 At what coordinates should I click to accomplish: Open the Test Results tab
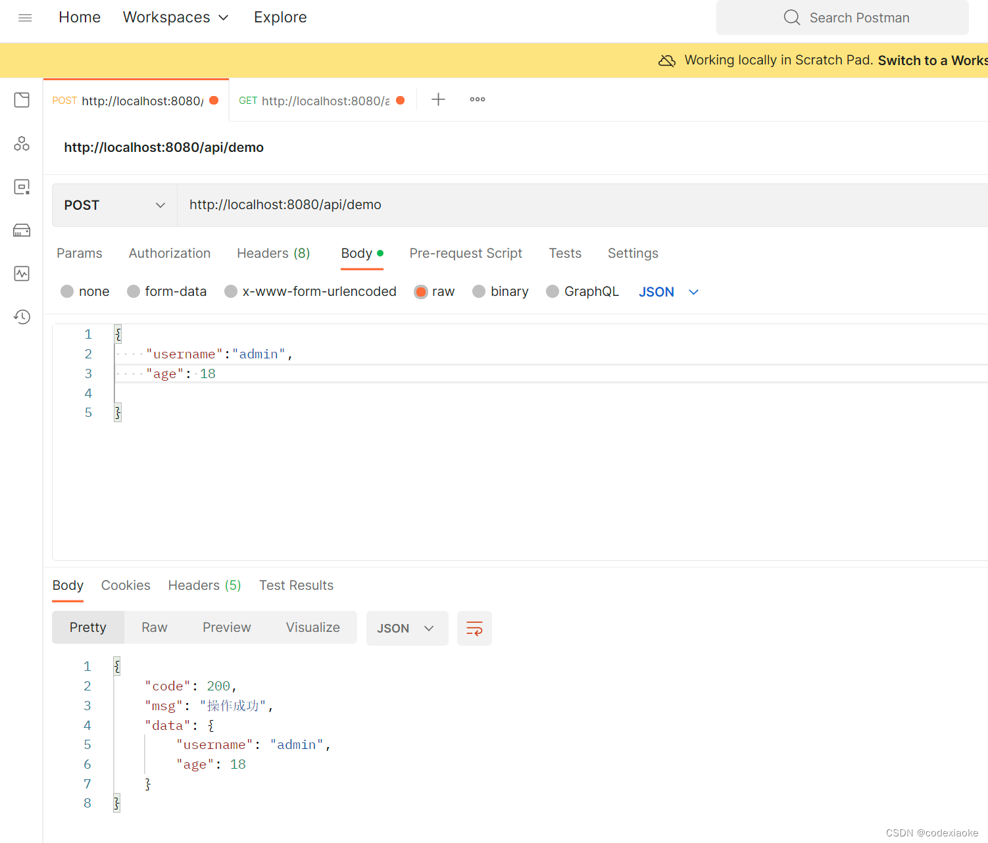point(296,585)
